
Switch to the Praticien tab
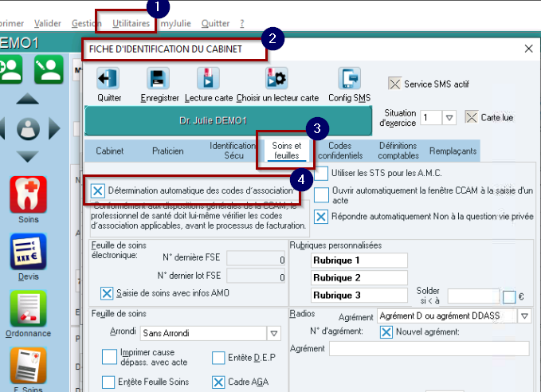tap(167, 151)
